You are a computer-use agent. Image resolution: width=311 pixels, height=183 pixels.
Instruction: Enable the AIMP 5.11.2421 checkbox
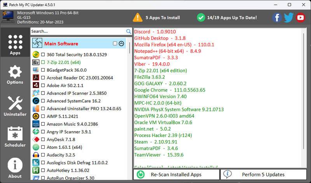point(43,116)
